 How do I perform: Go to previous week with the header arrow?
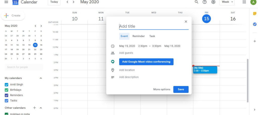point(67,2)
